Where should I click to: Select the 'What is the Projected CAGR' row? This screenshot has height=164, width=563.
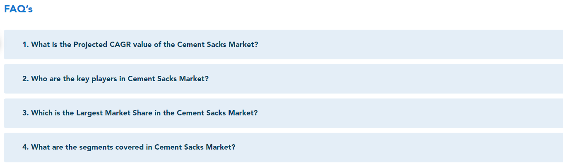[x=283, y=45]
